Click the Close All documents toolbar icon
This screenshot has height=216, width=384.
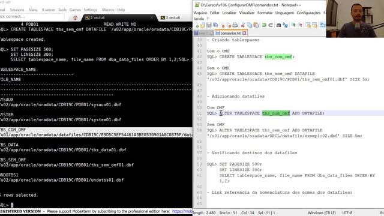[x=229, y=25]
